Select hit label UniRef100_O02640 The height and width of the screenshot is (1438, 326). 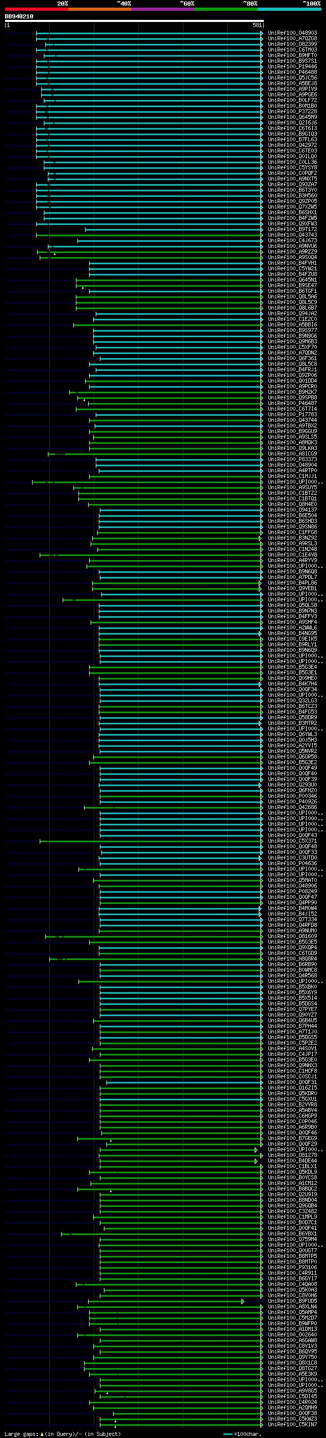[292, 1335]
